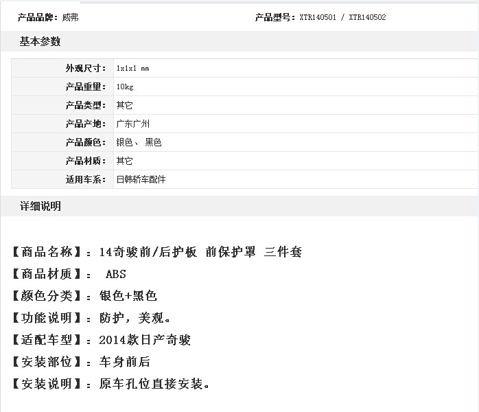This screenshot has width=479, height=412.
Task: Click the 产品品牌 label
Action: (37, 17)
